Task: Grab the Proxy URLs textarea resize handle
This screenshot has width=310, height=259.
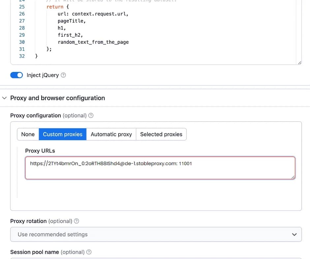Action: click(293, 177)
